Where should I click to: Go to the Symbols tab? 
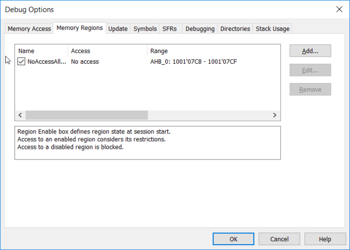click(x=145, y=29)
